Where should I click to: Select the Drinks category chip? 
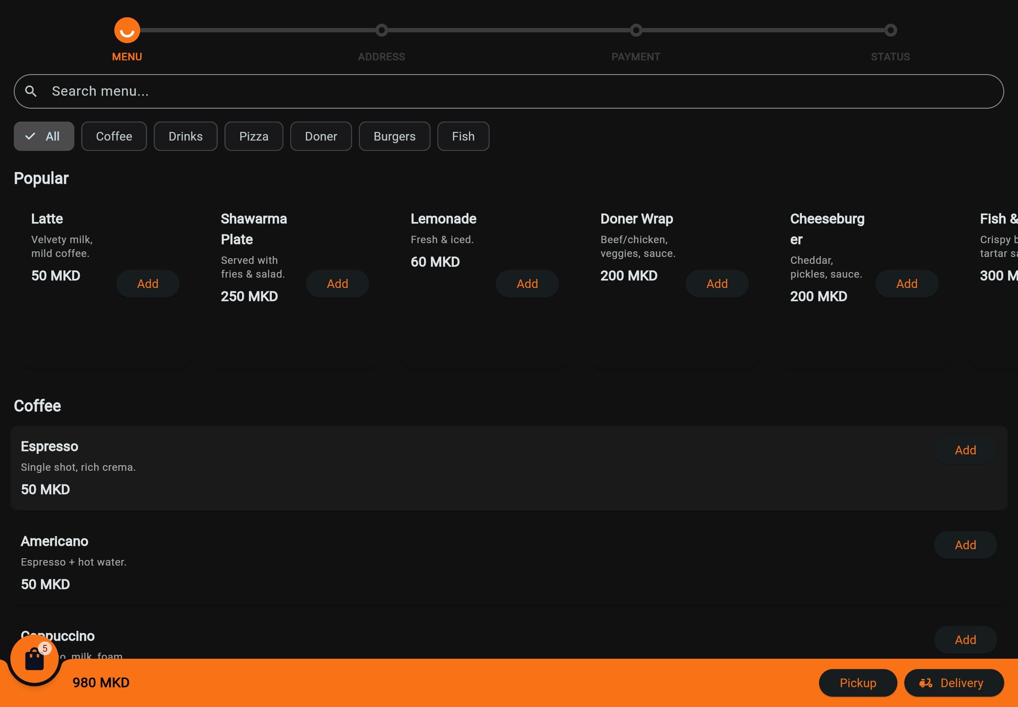[x=185, y=136]
